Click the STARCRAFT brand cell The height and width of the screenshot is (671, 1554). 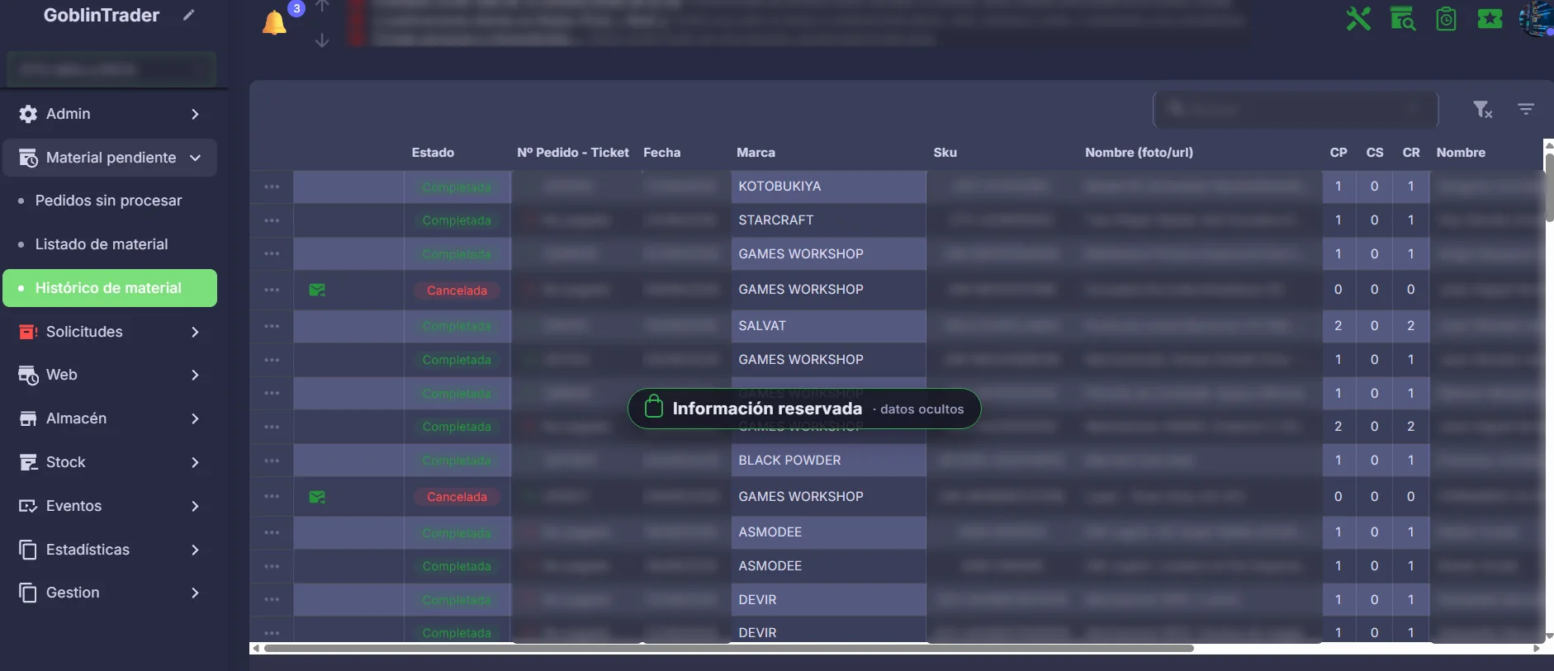pyautogui.click(x=828, y=220)
